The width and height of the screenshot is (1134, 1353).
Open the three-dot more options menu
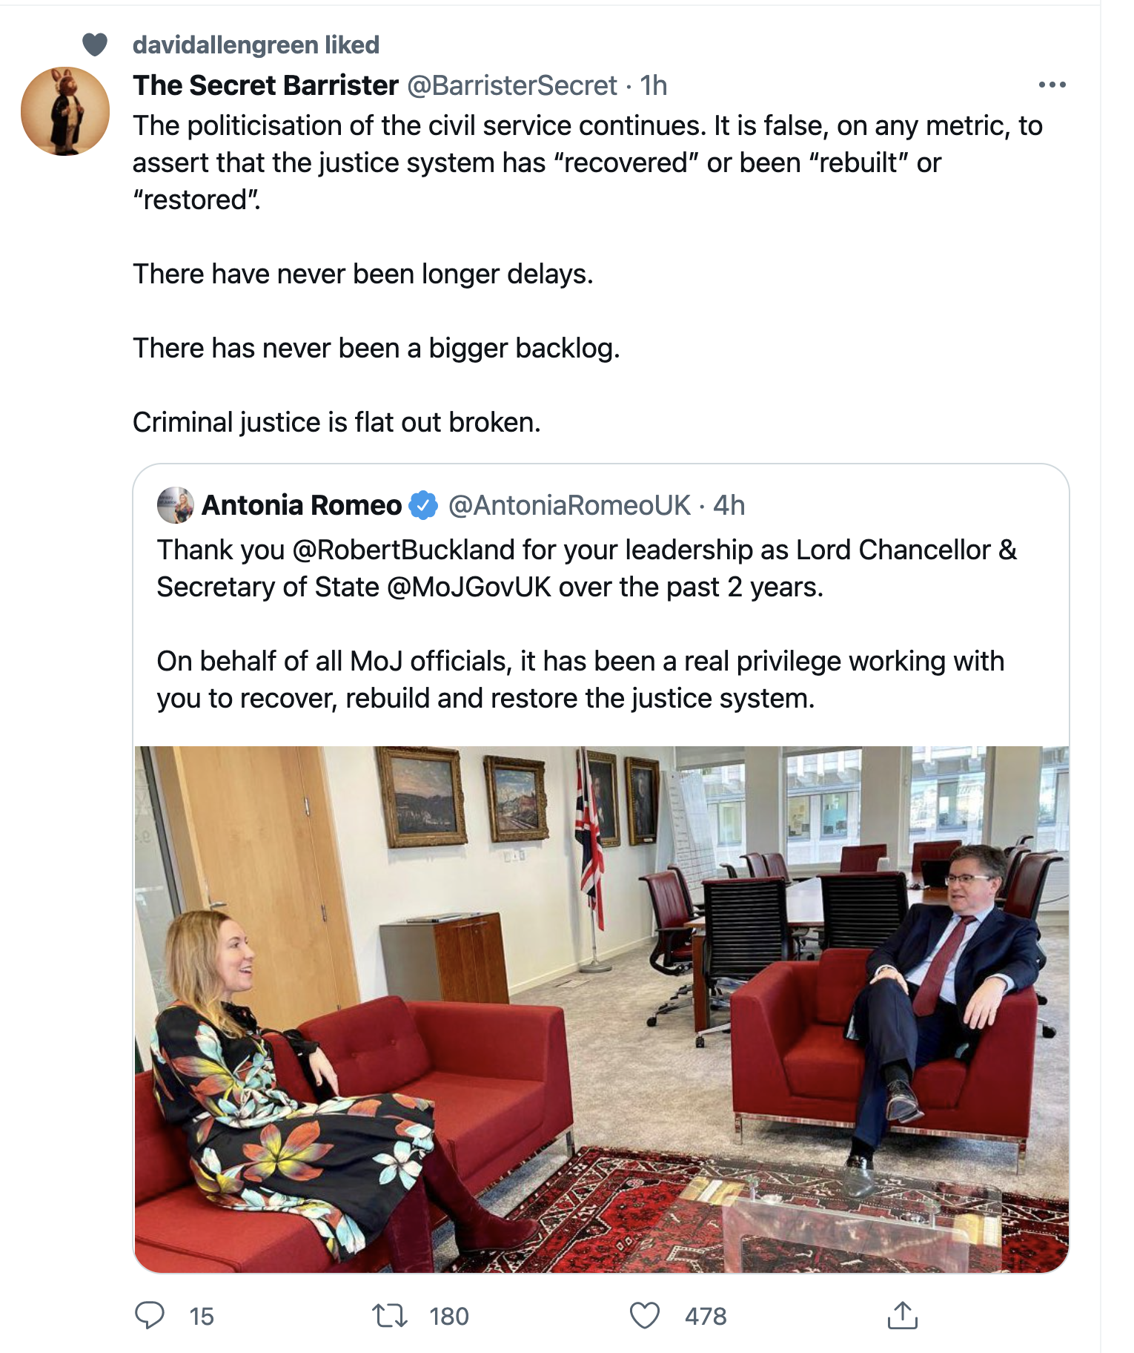click(1052, 85)
